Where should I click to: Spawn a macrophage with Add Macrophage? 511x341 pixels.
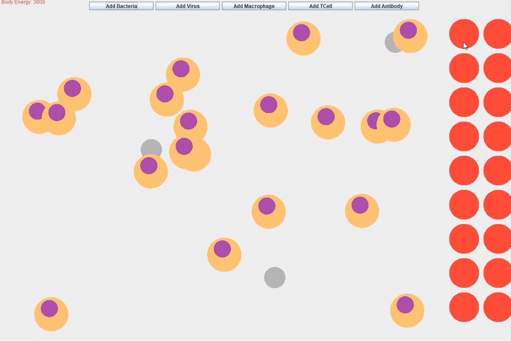click(254, 6)
